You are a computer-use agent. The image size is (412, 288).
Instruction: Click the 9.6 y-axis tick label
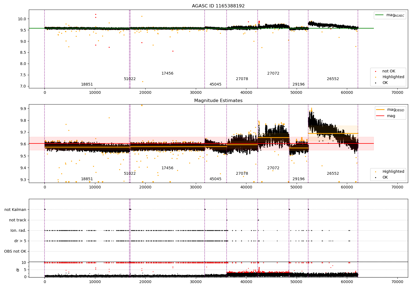23,144
